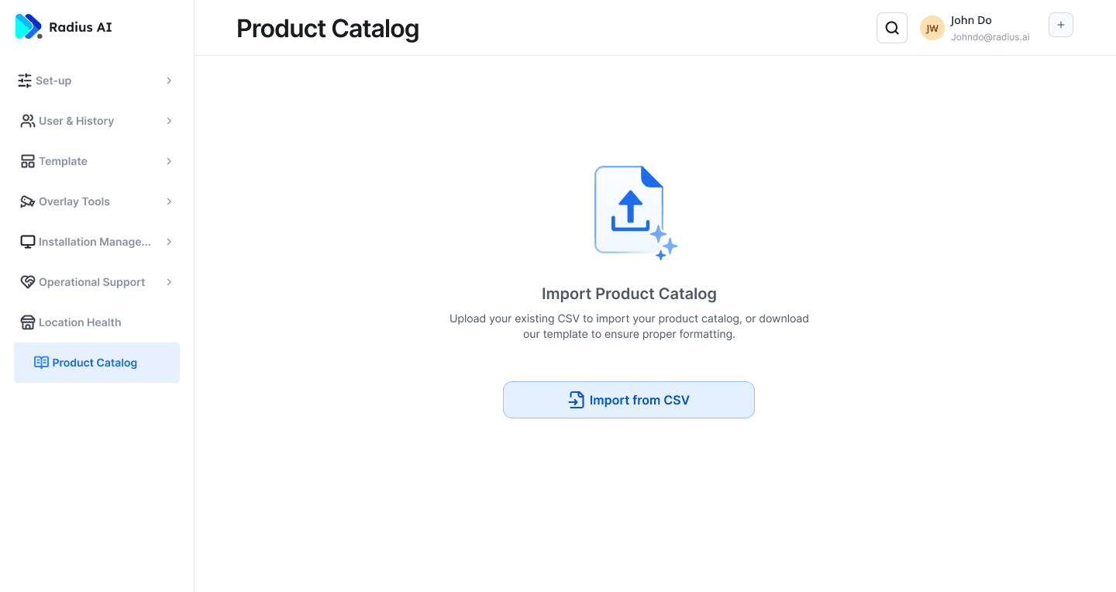This screenshot has height=592, width=1116.
Task: Expand the Template section chevron
Action: 169,161
